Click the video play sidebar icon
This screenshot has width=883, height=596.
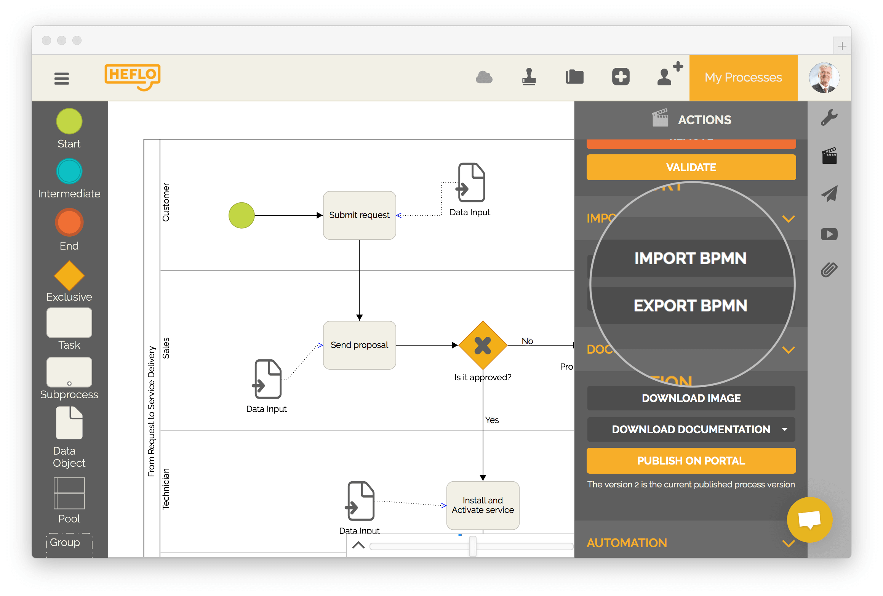(x=829, y=234)
